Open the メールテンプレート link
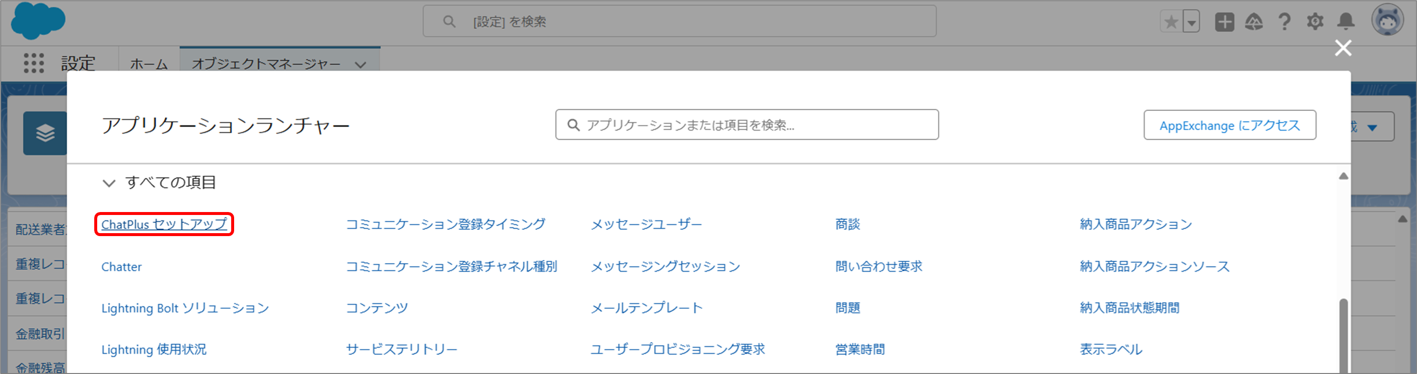This screenshot has width=1417, height=374. pyautogui.click(x=646, y=308)
